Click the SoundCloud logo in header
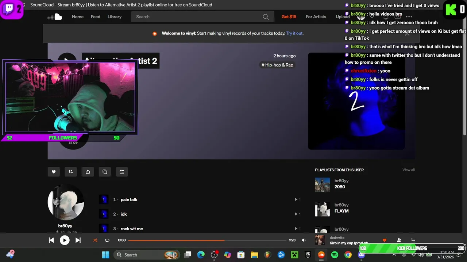 pos(55,17)
